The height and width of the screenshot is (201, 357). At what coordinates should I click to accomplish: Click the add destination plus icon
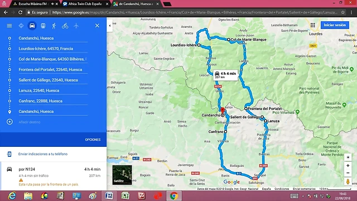(x=9, y=122)
